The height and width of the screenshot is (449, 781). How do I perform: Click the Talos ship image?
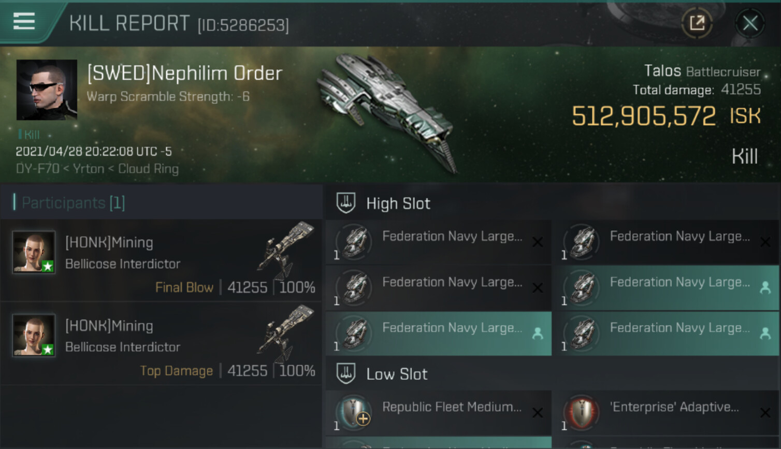(388, 111)
